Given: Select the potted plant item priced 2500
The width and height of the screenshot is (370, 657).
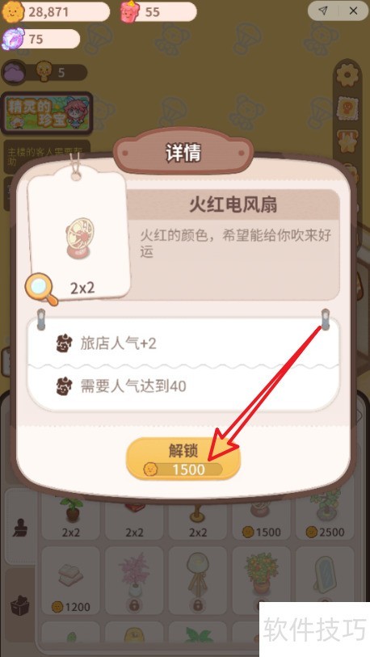Looking at the screenshot, I should [326, 517].
